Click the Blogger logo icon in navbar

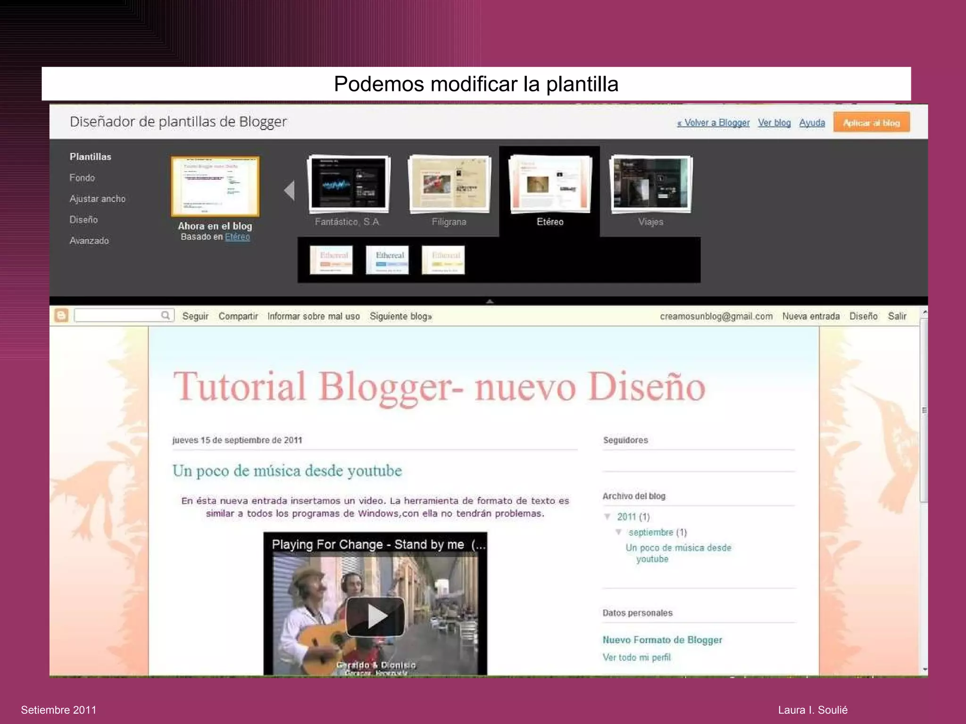(61, 315)
